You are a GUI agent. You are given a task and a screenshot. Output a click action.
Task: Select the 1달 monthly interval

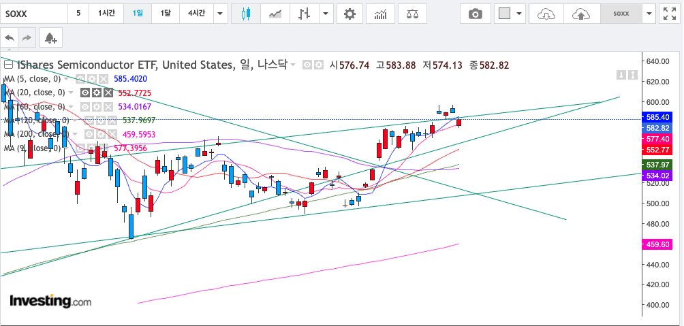(166, 14)
